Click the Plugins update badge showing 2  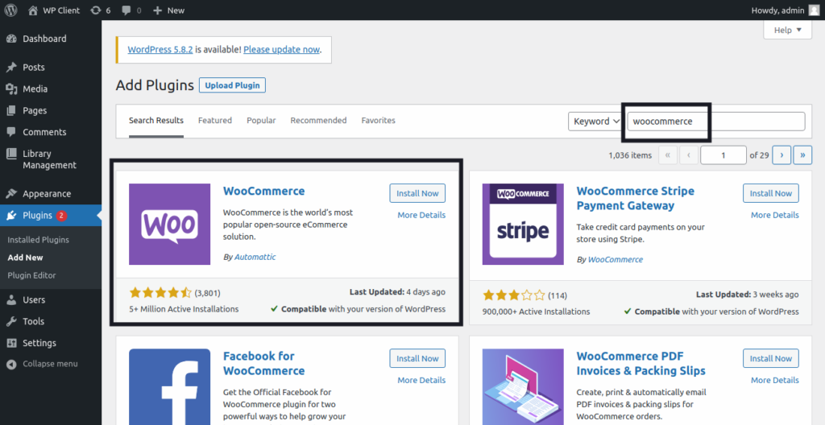[61, 215]
